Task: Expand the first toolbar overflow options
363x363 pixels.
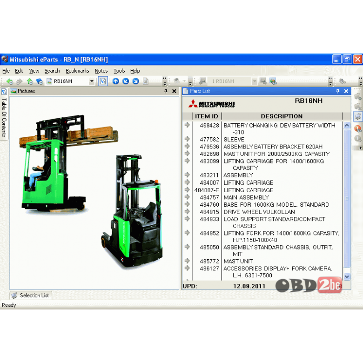Action: (165, 81)
